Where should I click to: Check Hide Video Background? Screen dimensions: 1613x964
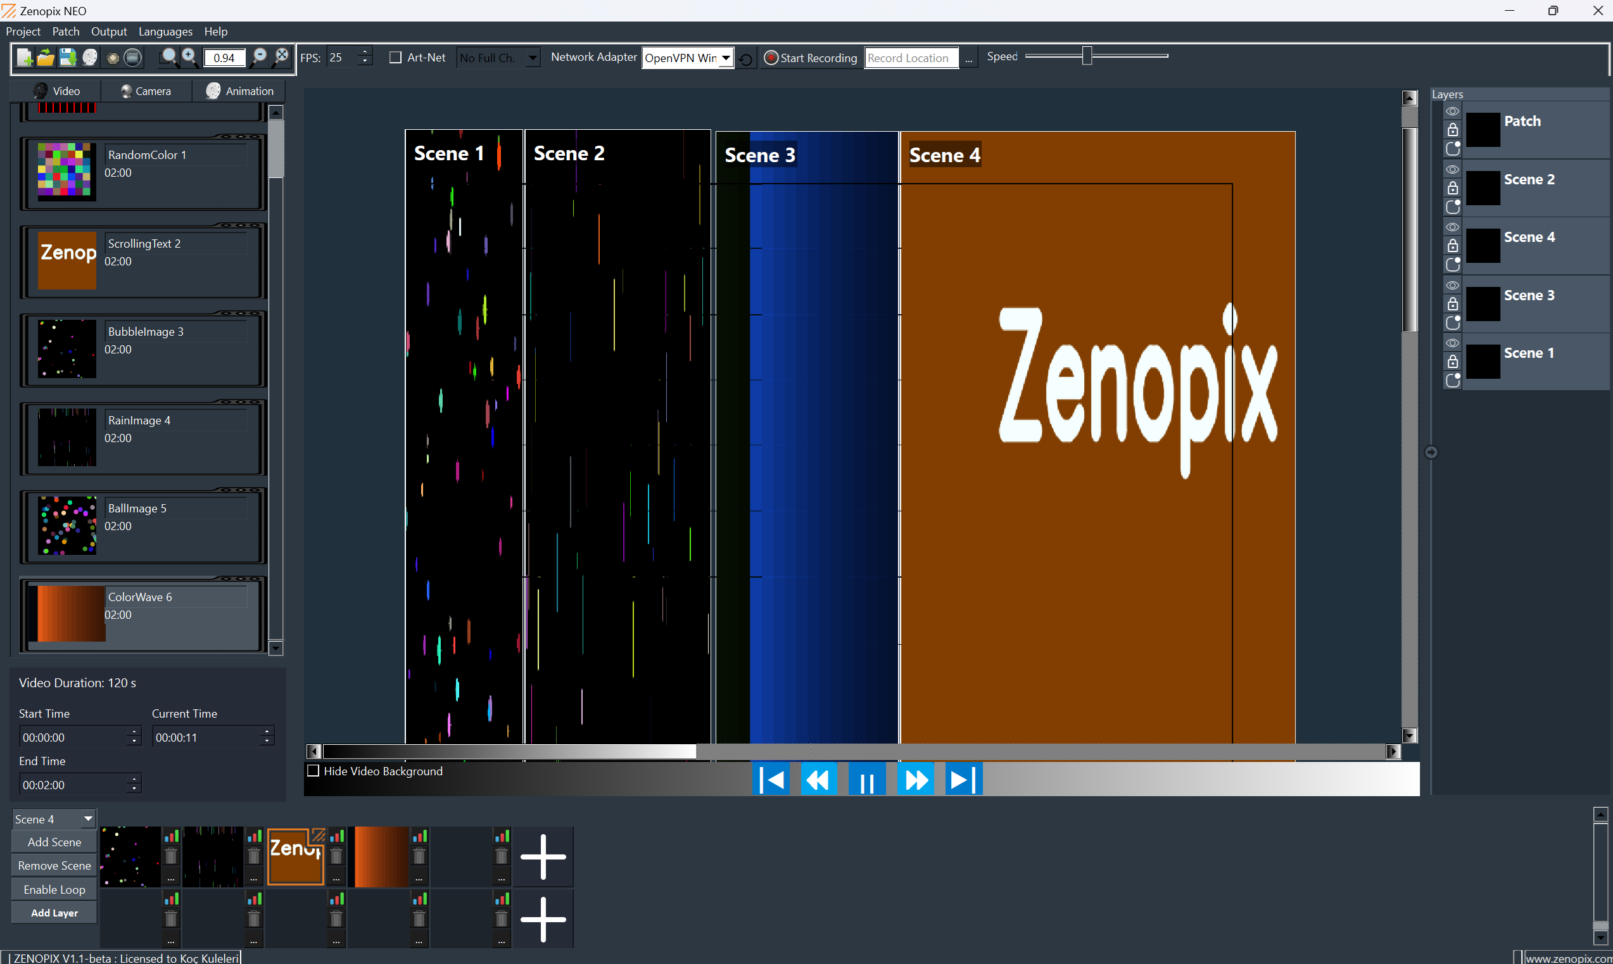[x=313, y=770]
